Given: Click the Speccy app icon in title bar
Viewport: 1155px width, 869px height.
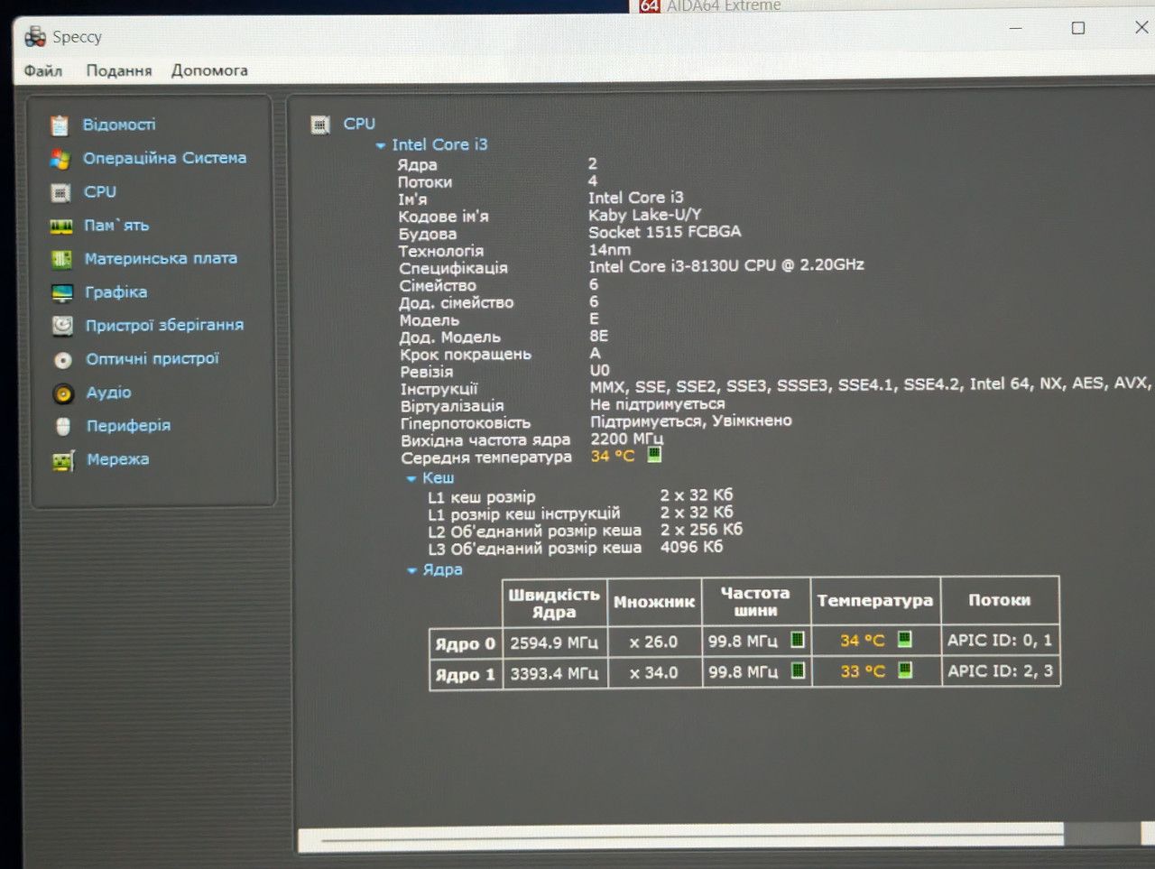Looking at the screenshot, I should [x=35, y=37].
